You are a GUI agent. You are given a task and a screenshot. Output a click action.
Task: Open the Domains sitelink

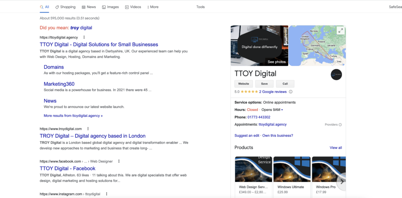54,67
